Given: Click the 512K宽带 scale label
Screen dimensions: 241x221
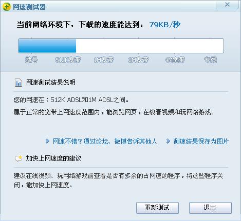Looking at the screenshot, I should click(x=68, y=60).
